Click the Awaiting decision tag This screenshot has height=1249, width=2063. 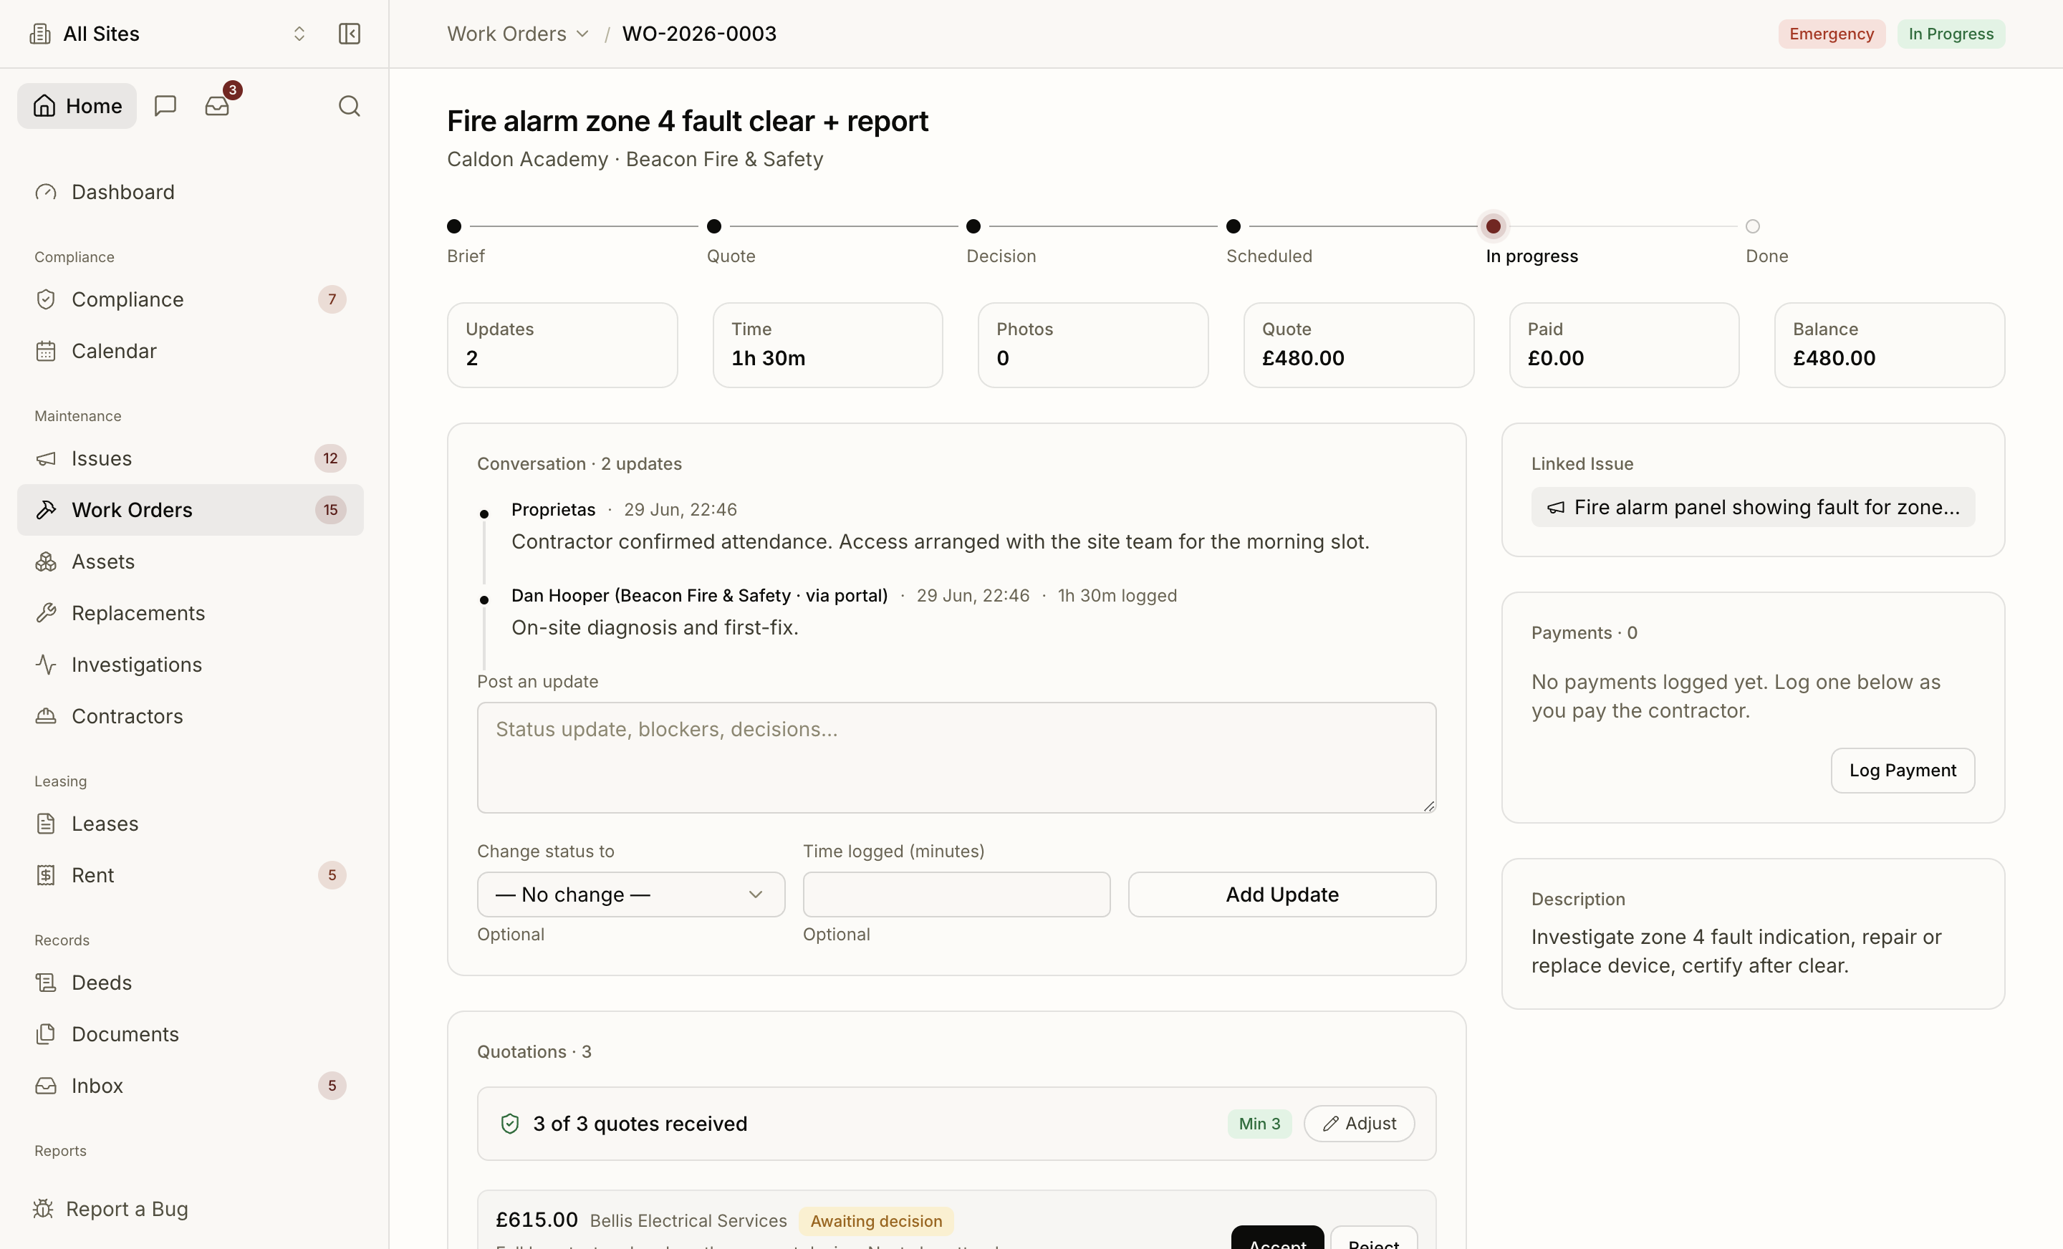click(876, 1220)
